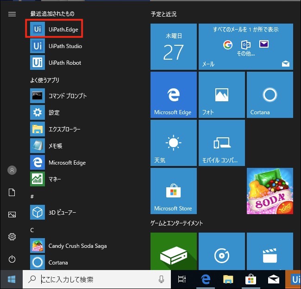Click the Windows Start button

tap(12, 279)
